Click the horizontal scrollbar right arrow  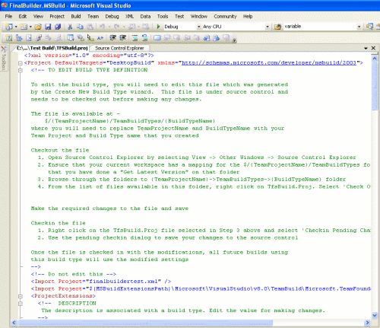point(367,323)
